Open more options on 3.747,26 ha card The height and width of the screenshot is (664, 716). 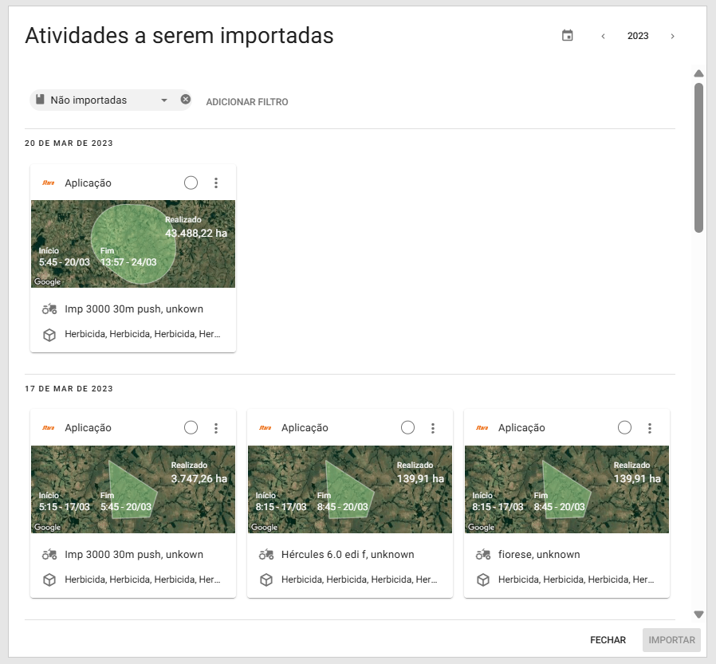click(x=216, y=428)
